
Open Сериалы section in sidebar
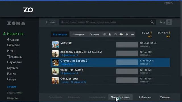coord(14,45)
